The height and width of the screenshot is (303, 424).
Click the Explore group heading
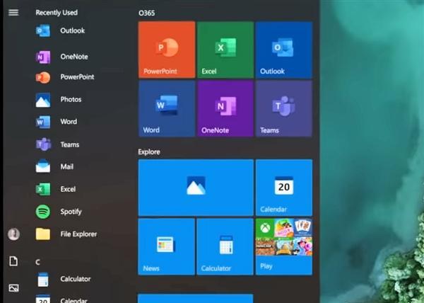(x=149, y=152)
